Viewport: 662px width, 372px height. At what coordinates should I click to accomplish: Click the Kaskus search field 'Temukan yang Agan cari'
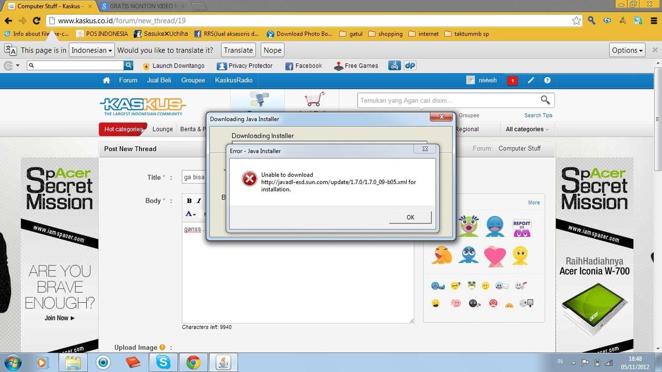click(447, 100)
